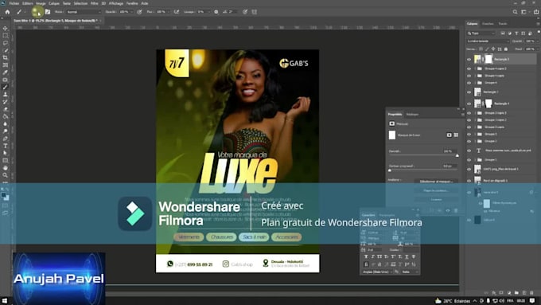Open the Photoshop search icon
Screen dimensions: 541x305
(515, 12)
